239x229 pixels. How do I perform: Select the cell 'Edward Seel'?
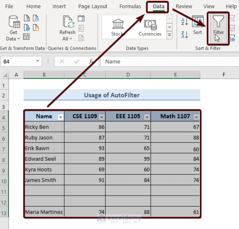(44, 159)
